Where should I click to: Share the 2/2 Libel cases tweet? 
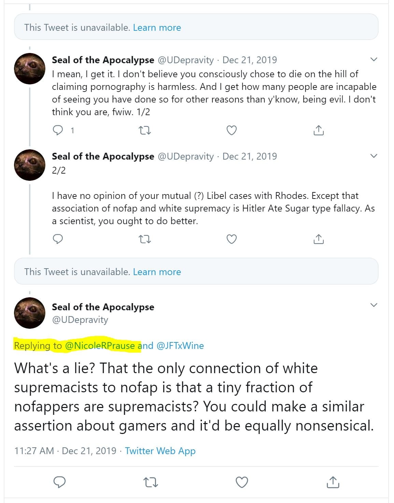pos(318,239)
